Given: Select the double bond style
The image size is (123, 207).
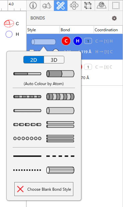Looking at the screenshot, I should (x=60, y=125).
